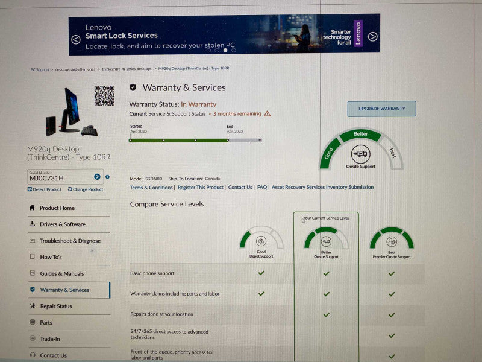
Task: Open PC Support breadcrumb link
Action: (x=40, y=69)
